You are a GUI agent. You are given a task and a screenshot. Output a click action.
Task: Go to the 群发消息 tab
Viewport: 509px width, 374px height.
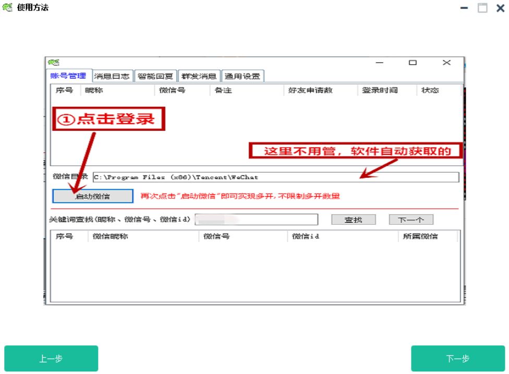pos(199,76)
